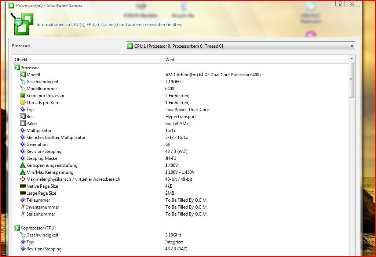Select the Geschwindigkeit row under Prozessor
This screenshot has width=376, height=257.
(181, 82)
